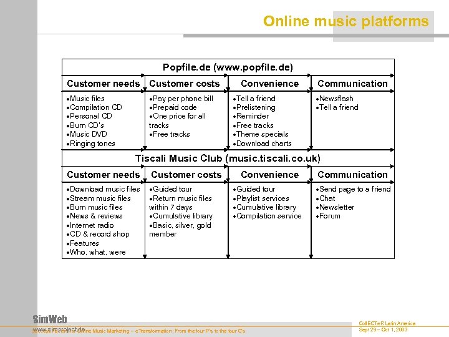
Task: Select the 'Download music files' bullet
Action: click(103, 189)
